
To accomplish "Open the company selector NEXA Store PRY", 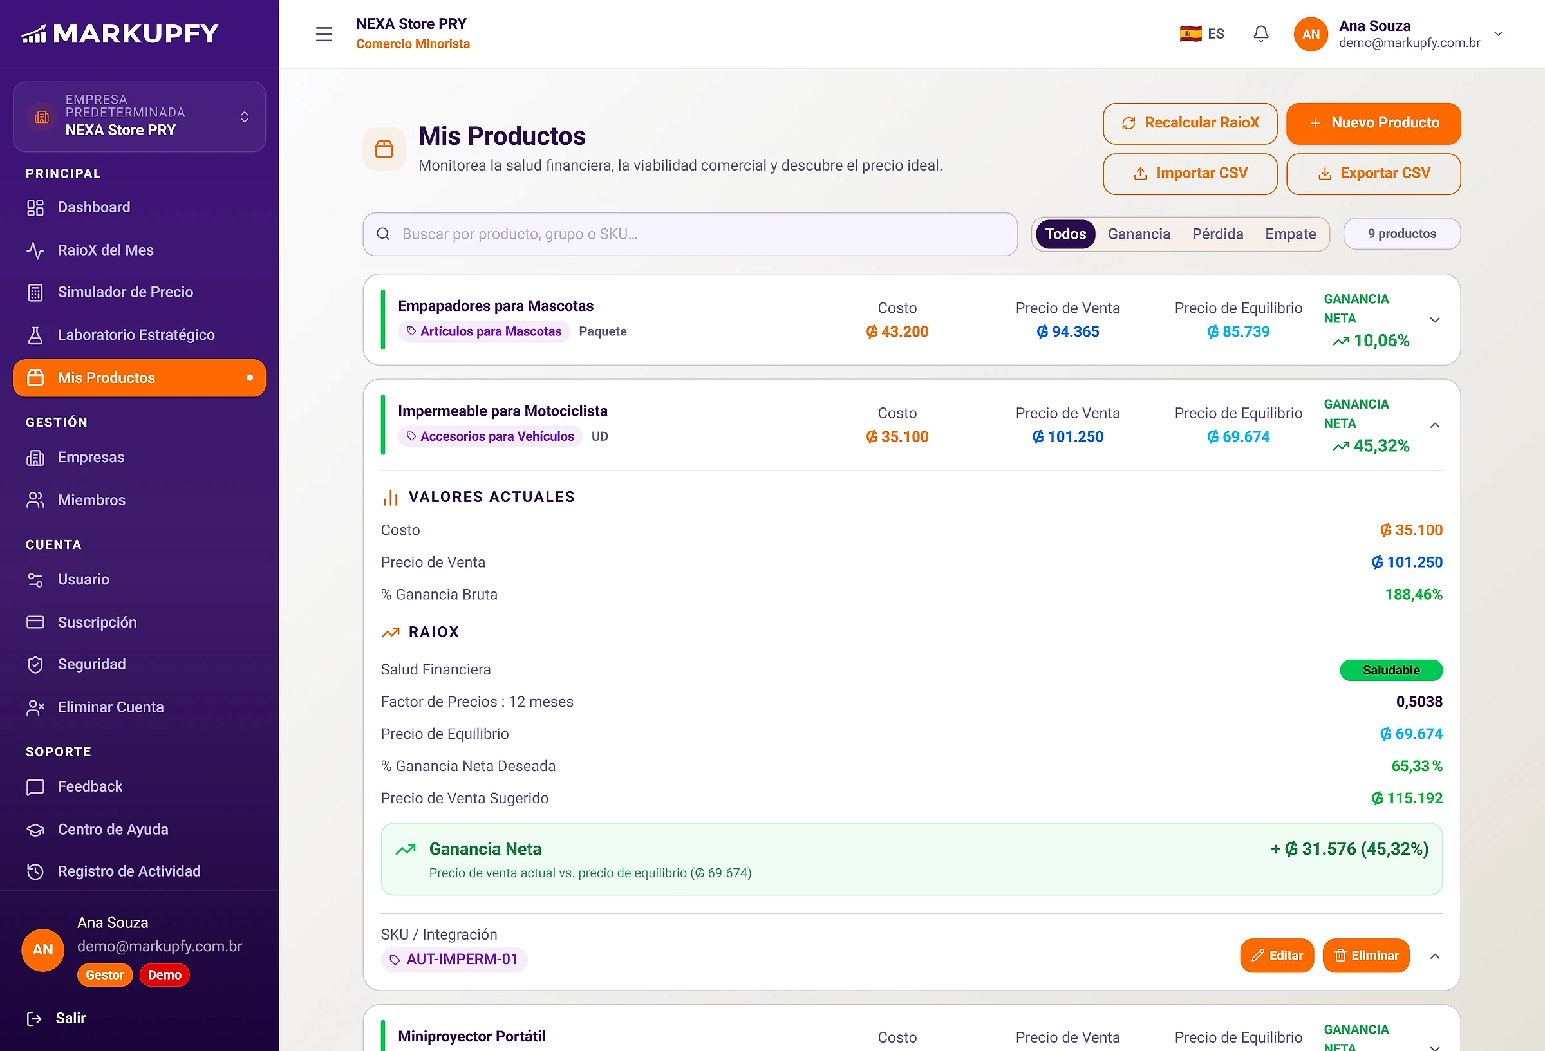I will click(139, 116).
